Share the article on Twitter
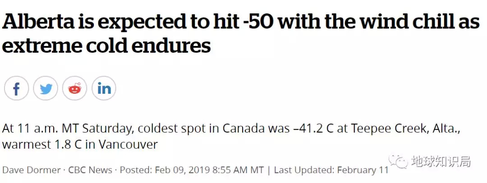Viewport: 487px width, 183px height. tap(46, 88)
